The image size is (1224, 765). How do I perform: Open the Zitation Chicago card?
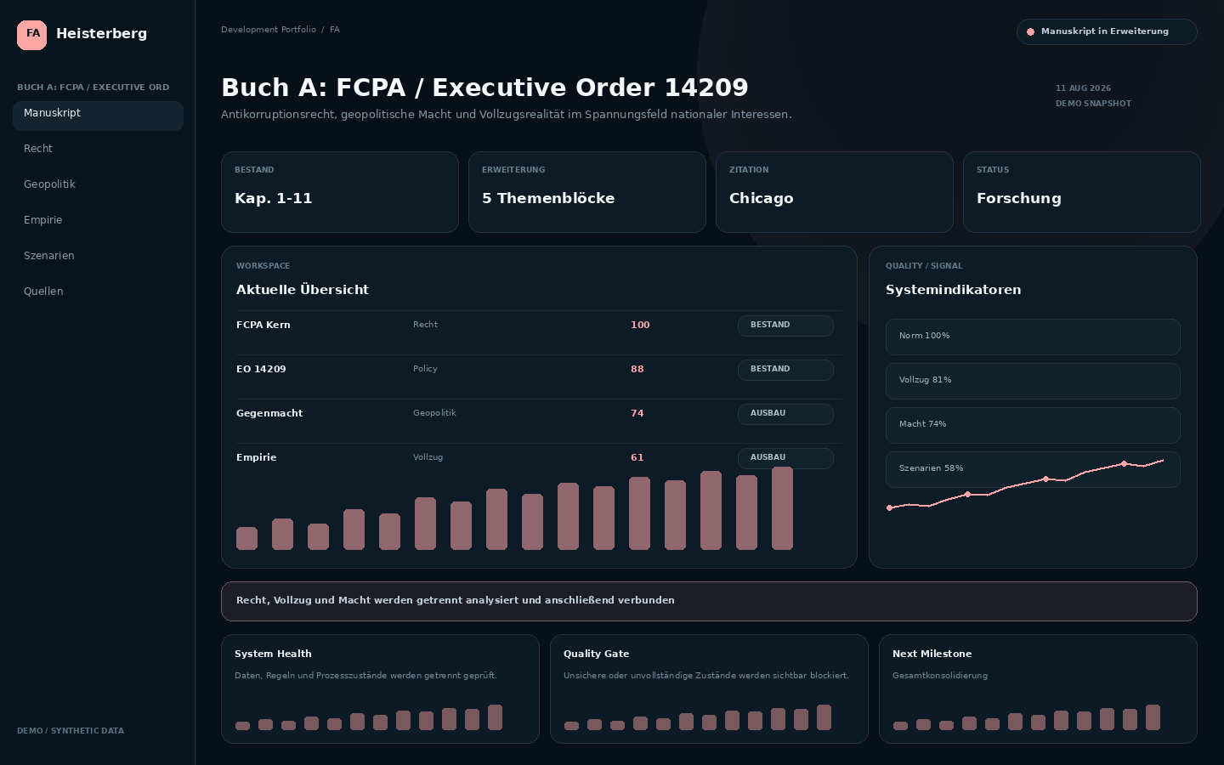point(835,192)
